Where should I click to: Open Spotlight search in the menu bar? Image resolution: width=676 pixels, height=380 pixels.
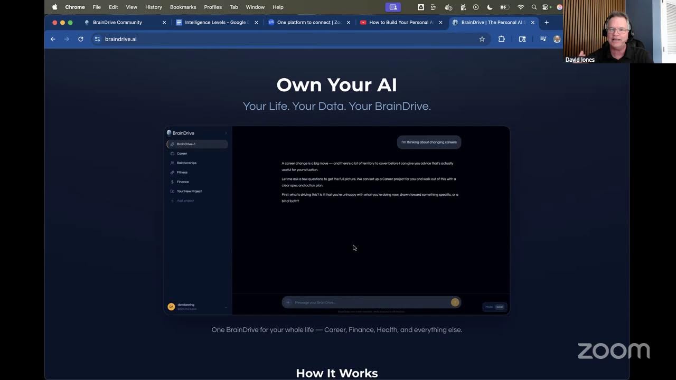(x=534, y=7)
